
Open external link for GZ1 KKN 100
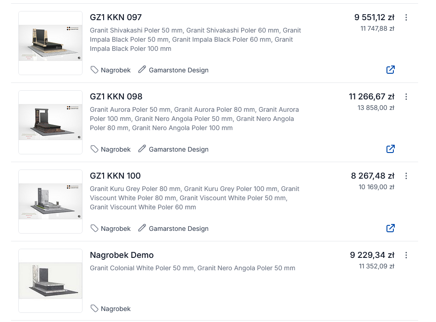[391, 228]
